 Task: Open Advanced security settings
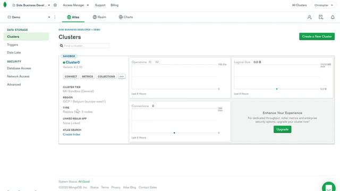tap(14, 84)
